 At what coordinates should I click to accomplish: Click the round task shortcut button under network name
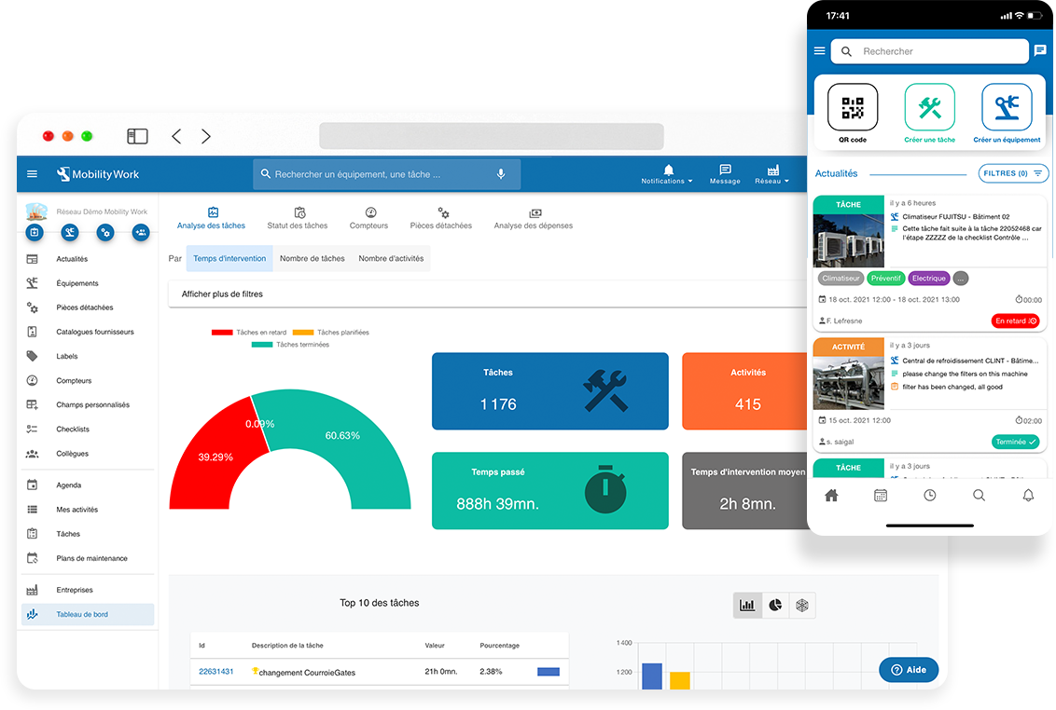35,233
